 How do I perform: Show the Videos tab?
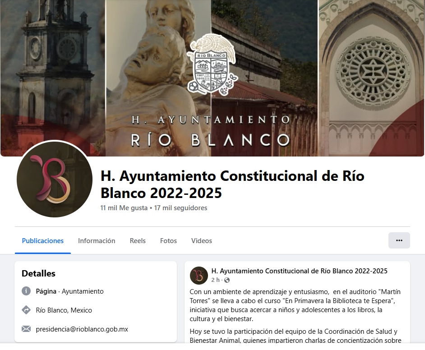[202, 240]
